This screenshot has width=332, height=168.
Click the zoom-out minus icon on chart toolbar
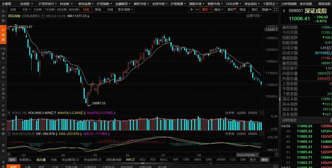point(197,10)
